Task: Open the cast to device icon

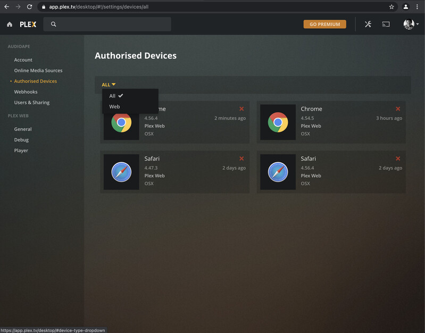Action: point(386,24)
